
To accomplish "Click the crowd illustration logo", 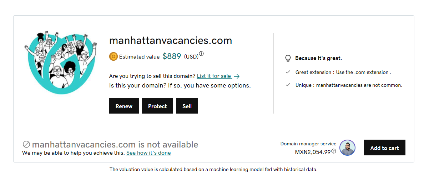I will tap(61, 63).
